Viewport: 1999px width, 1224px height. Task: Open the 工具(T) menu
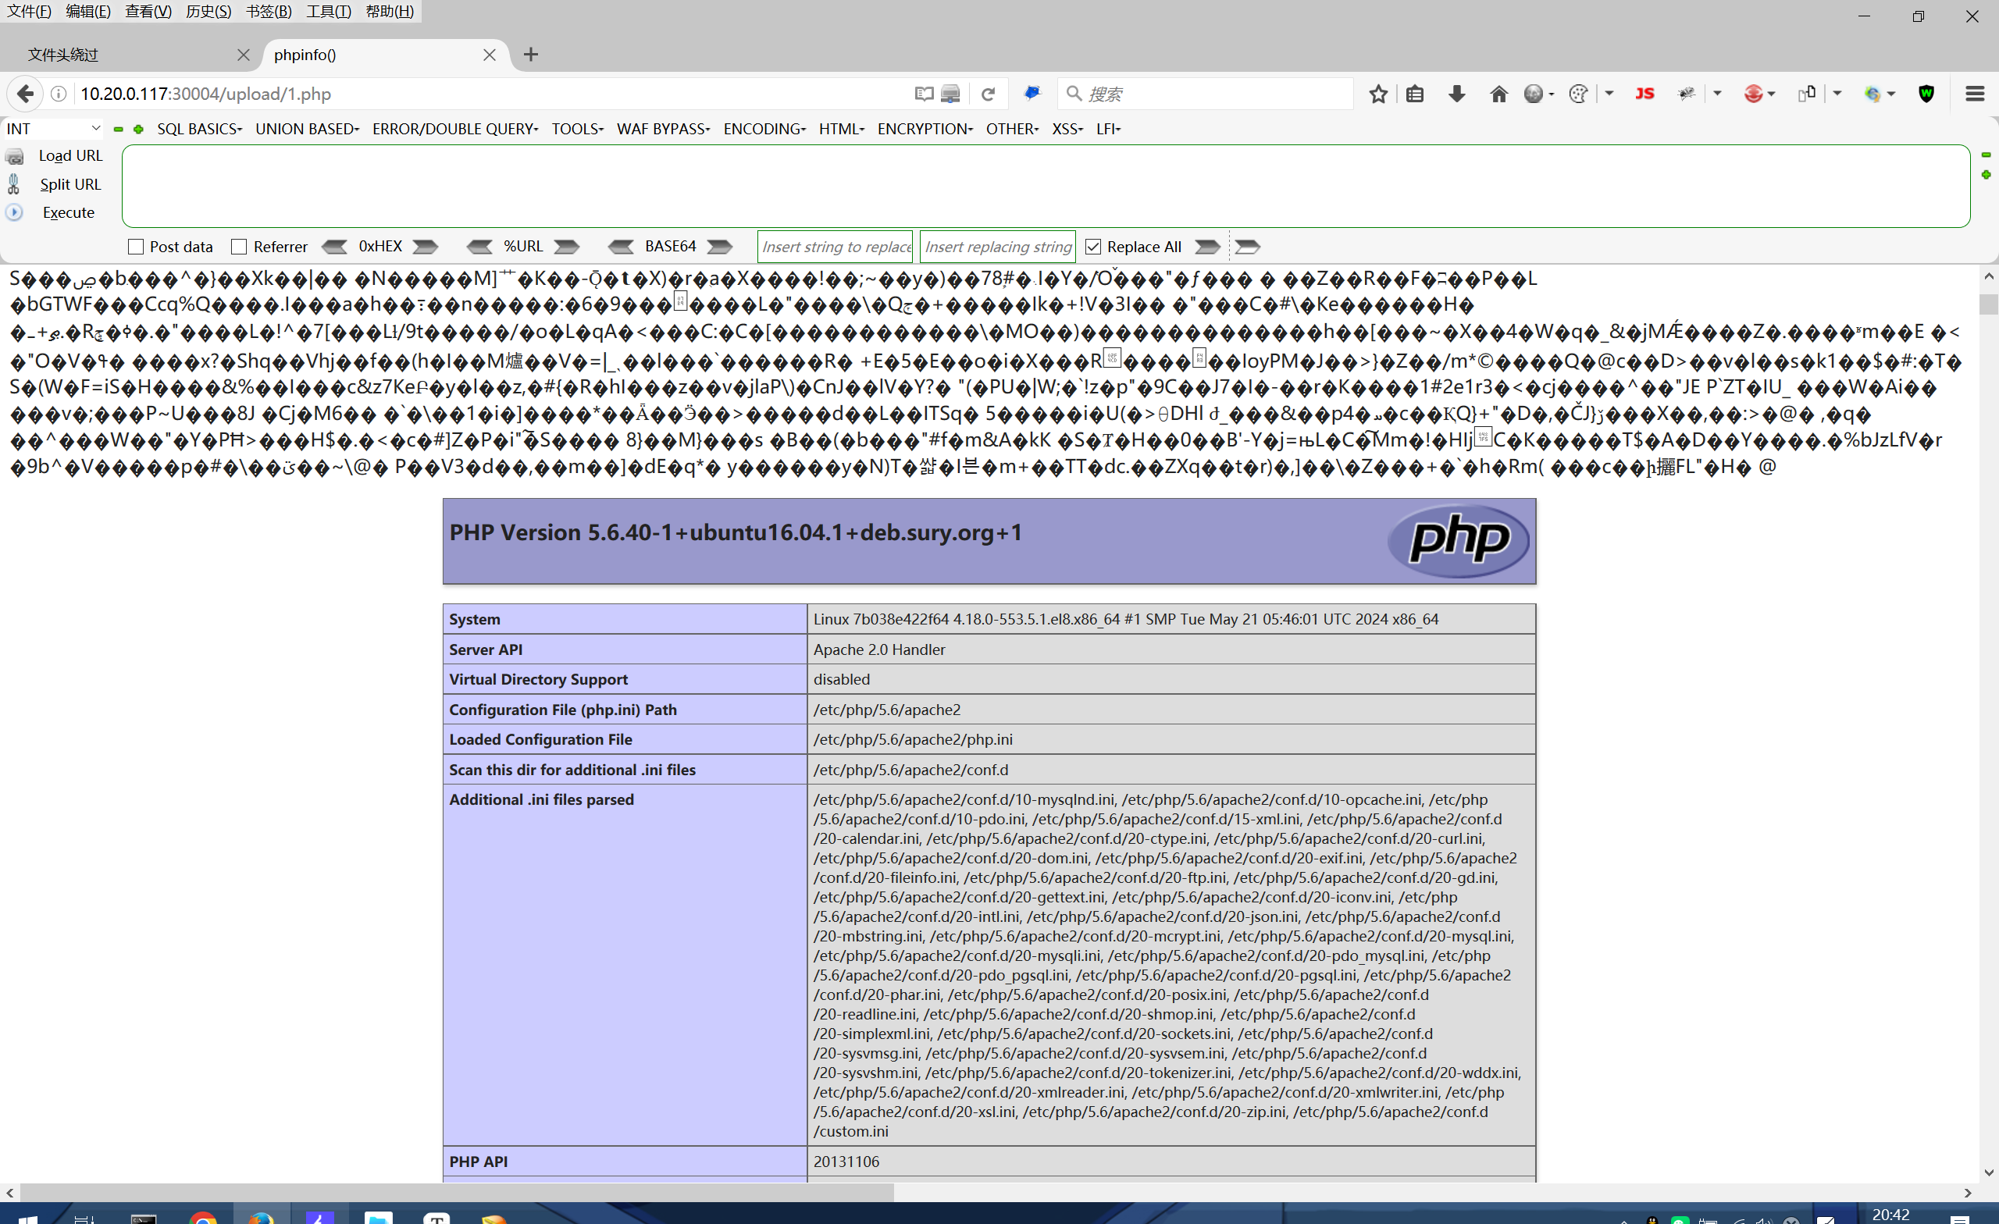[328, 12]
